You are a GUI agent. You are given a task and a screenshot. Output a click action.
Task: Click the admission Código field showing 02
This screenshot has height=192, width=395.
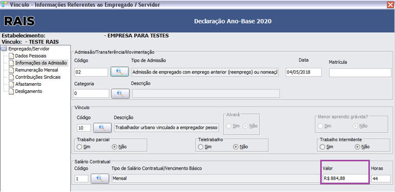[x=91, y=73]
